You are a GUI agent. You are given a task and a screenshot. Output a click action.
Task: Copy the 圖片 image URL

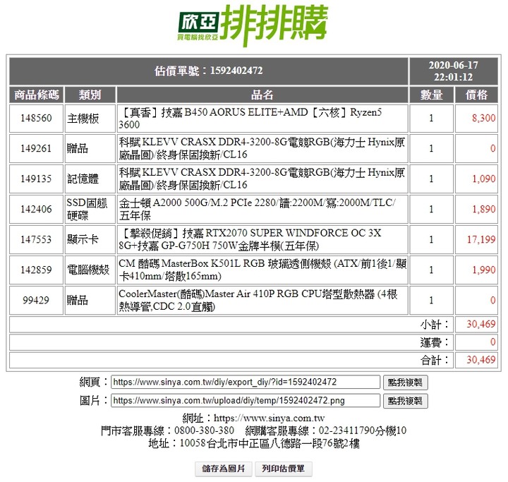pos(405,401)
